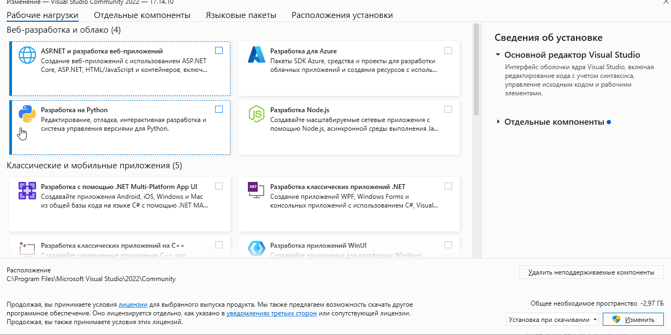The height and width of the screenshot is (335, 671).
Task: Collapse the Основной редактор Visual Studio section
Action: tap(498, 55)
